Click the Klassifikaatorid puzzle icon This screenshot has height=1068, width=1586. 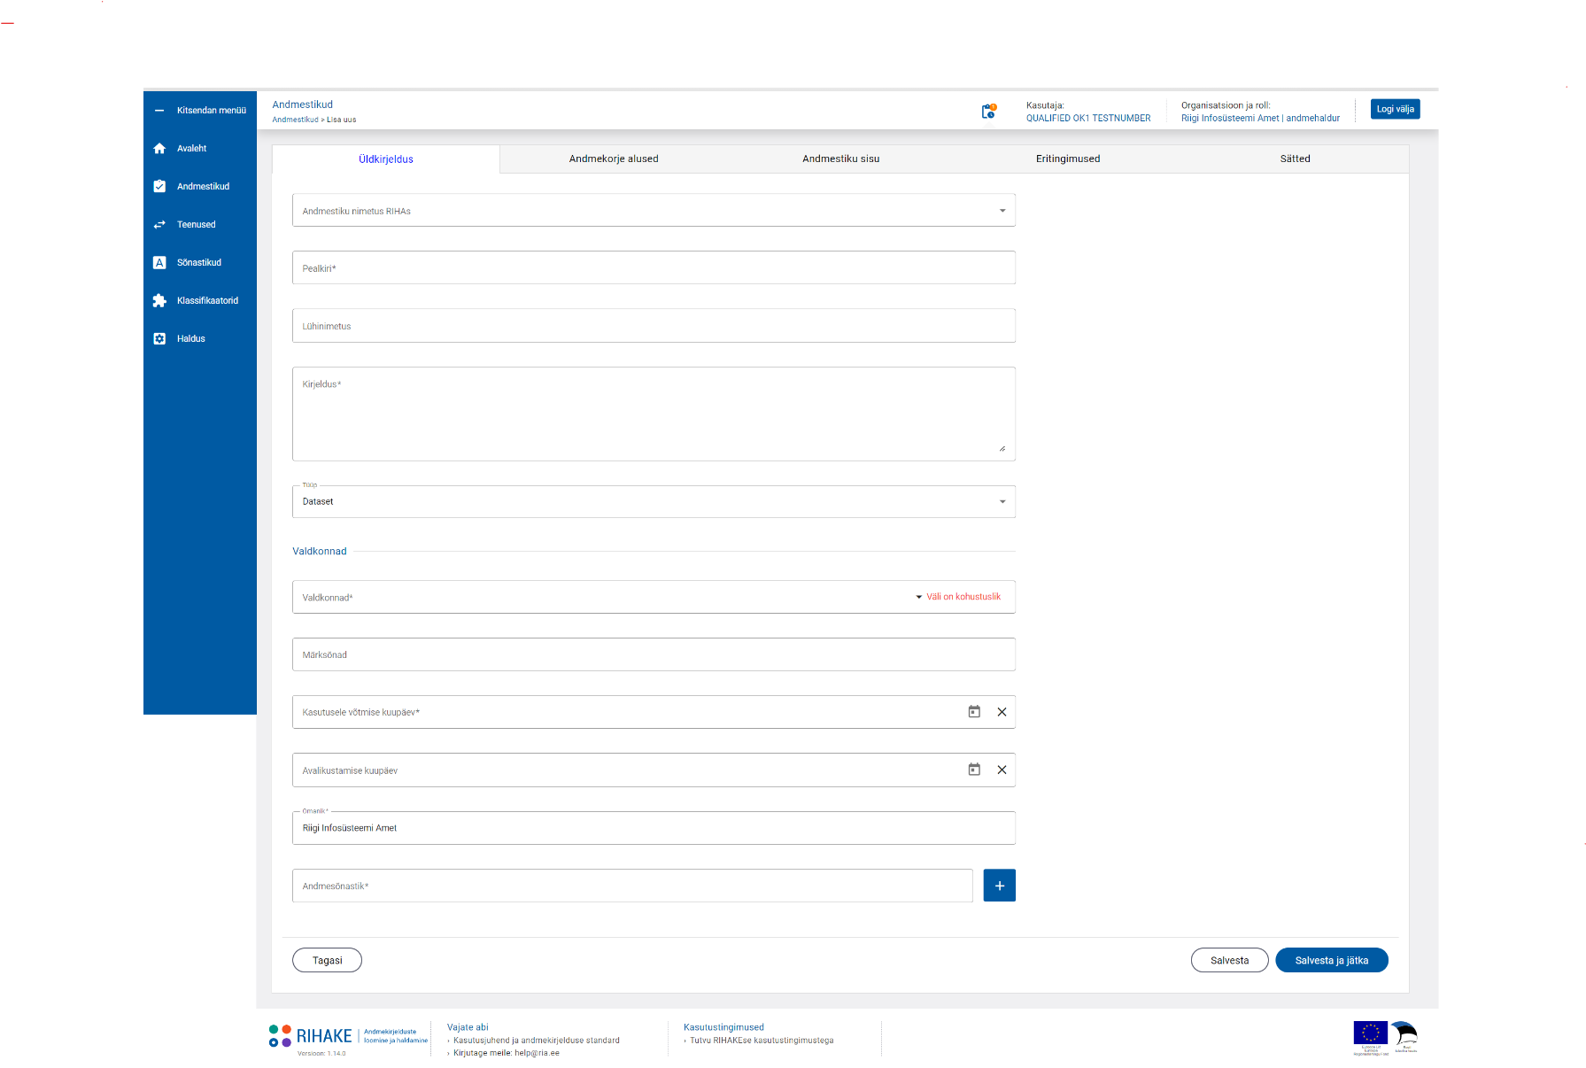click(159, 301)
